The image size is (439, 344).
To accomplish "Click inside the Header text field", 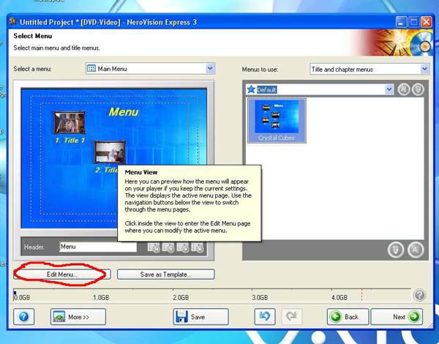I will click(x=98, y=247).
